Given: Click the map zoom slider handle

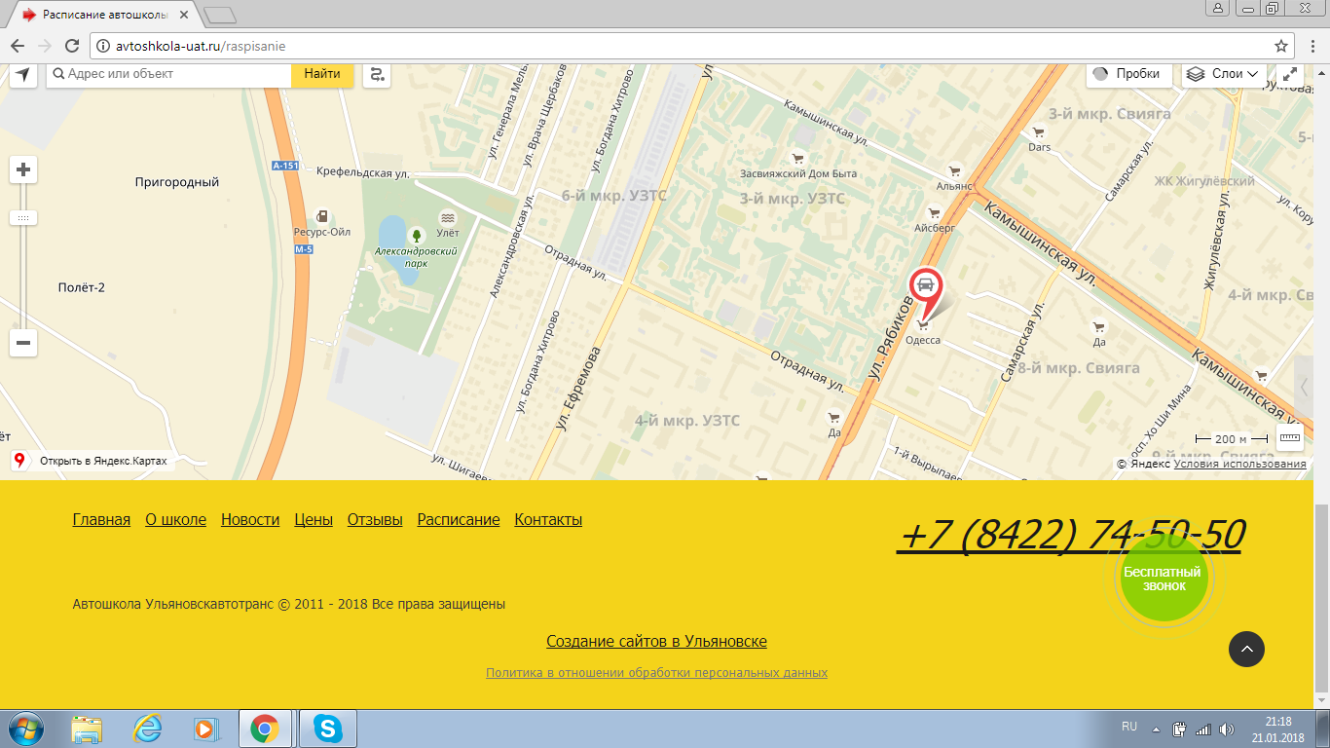Looking at the screenshot, I should click(x=23, y=218).
